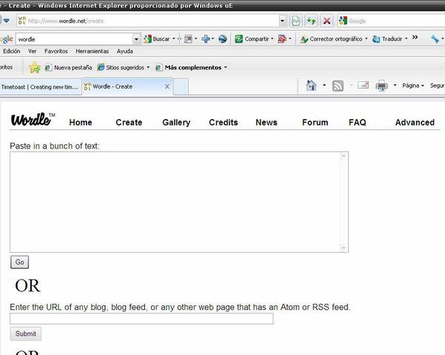This screenshot has width=445, height=355.
Task: Click the green Compartir share icon
Action: coord(239,39)
